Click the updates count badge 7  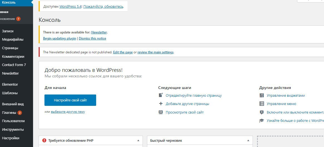pos(18,19)
